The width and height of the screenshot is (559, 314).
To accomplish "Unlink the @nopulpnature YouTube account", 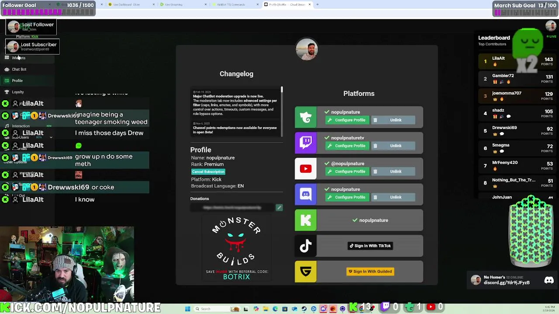I will [x=393, y=171].
